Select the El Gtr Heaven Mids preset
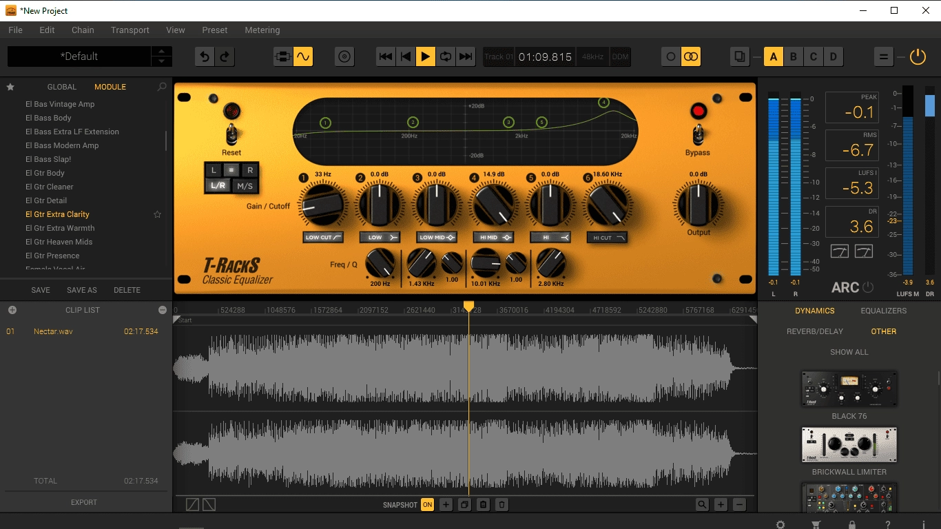The image size is (941, 529). click(x=59, y=242)
